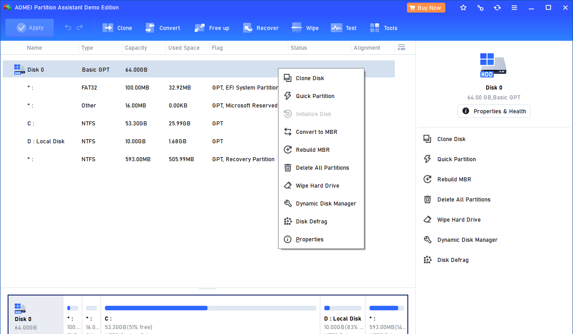This screenshot has width=573, height=334.
Task: Sort by the Used Space column header
Action: tap(184, 47)
